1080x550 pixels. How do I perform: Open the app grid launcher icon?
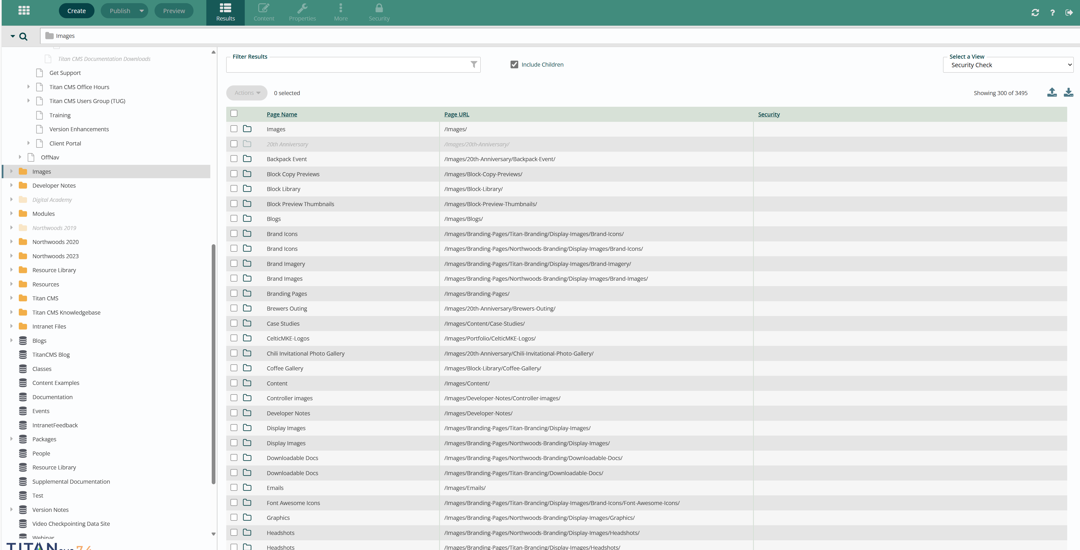point(24,11)
